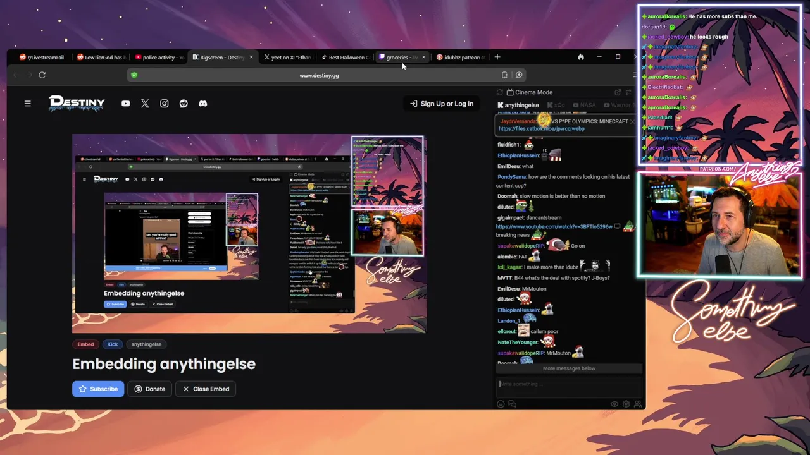Click the green shield icon in address bar

pyautogui.click(x=134, y=75)
